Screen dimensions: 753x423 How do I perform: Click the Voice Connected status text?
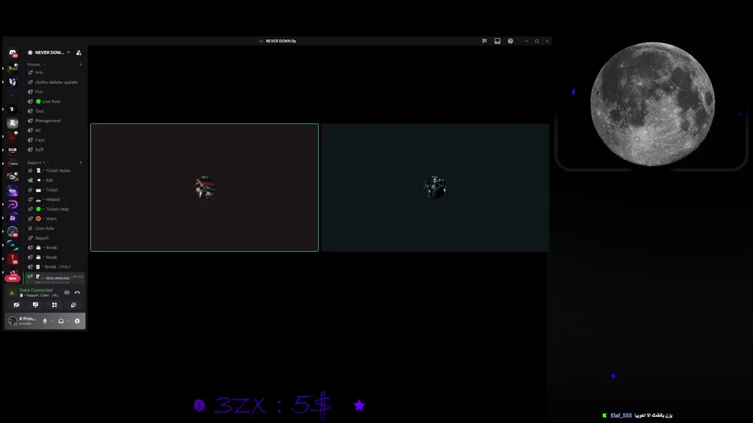coord(36,290)
